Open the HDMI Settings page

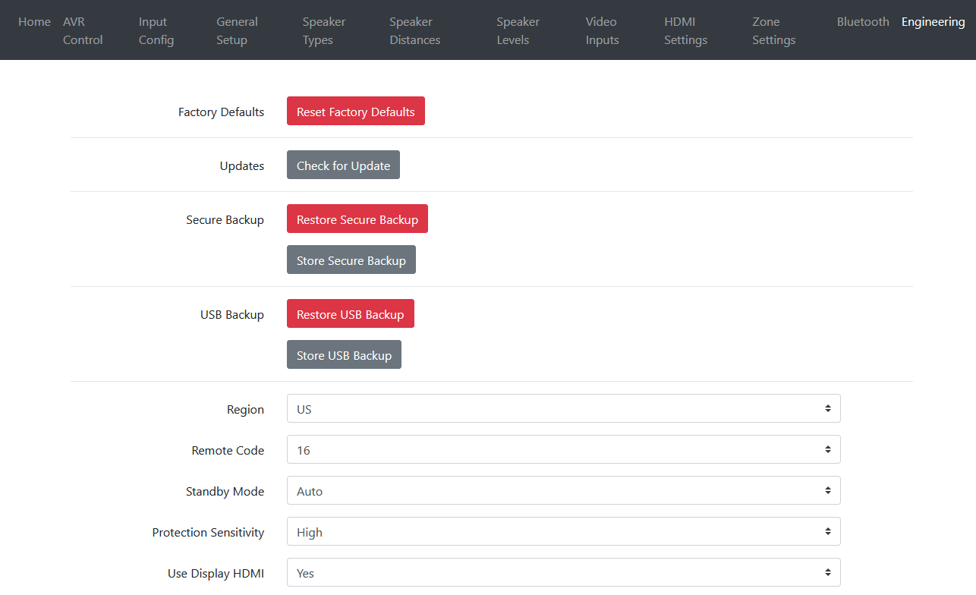coord(685,31)
